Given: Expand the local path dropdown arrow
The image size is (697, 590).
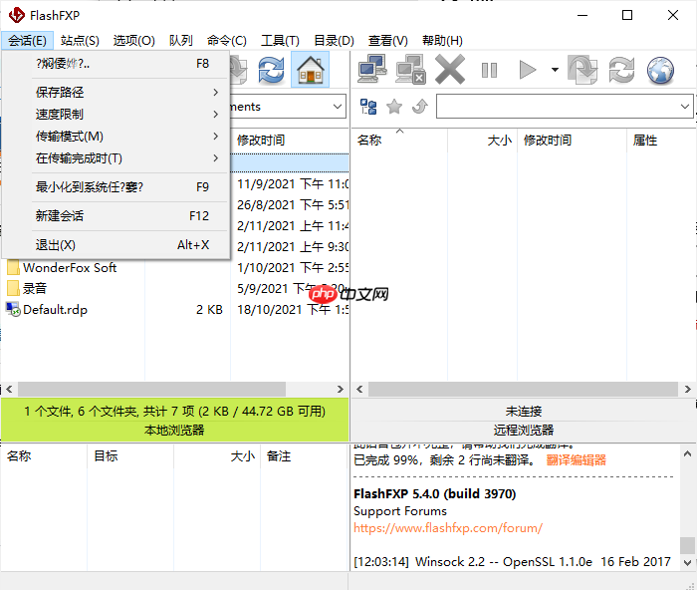Looking at the screenshot, I should (338, 107).
